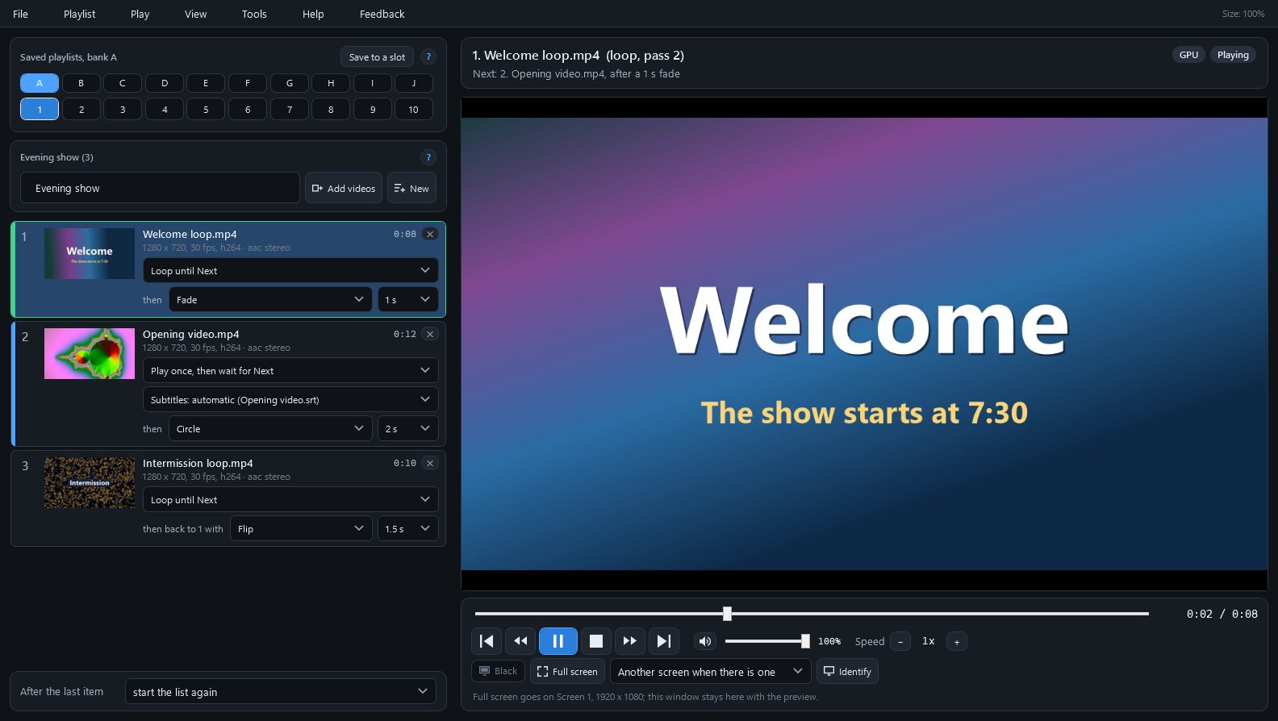1278x721 pixels.
Task: Choose the full screen target display dropdown
Action: click(x=711, y=671)
